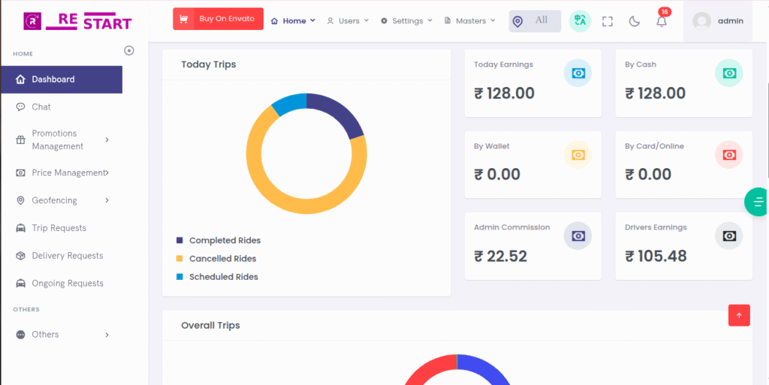Click the Today Earnings money icon
This screenshot has width=769, height=385.
click(578, 73)
